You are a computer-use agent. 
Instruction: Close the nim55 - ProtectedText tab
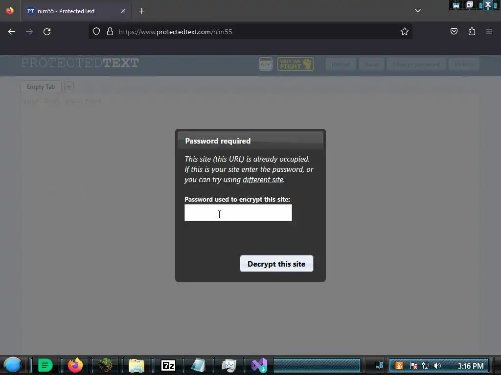(123, 11)
